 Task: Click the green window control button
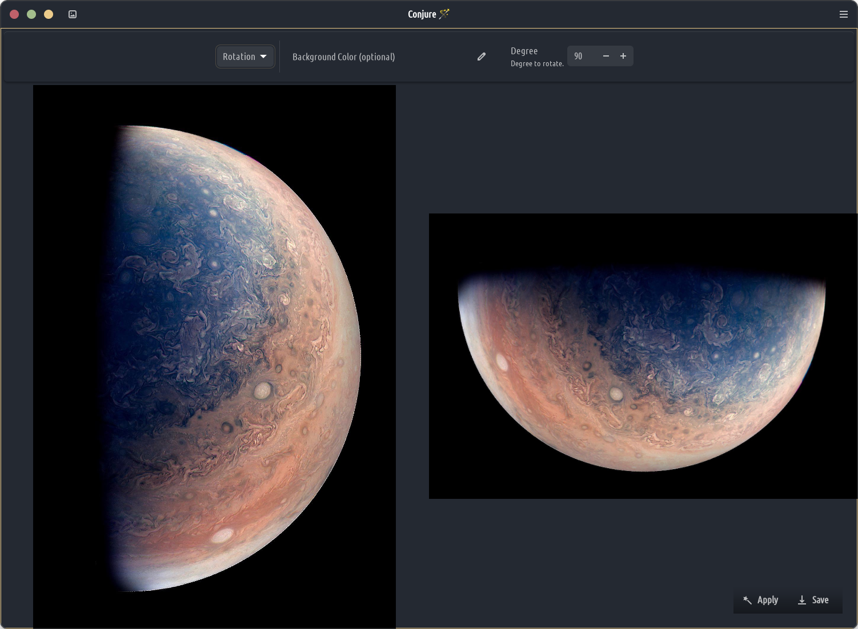coord(31,14)
